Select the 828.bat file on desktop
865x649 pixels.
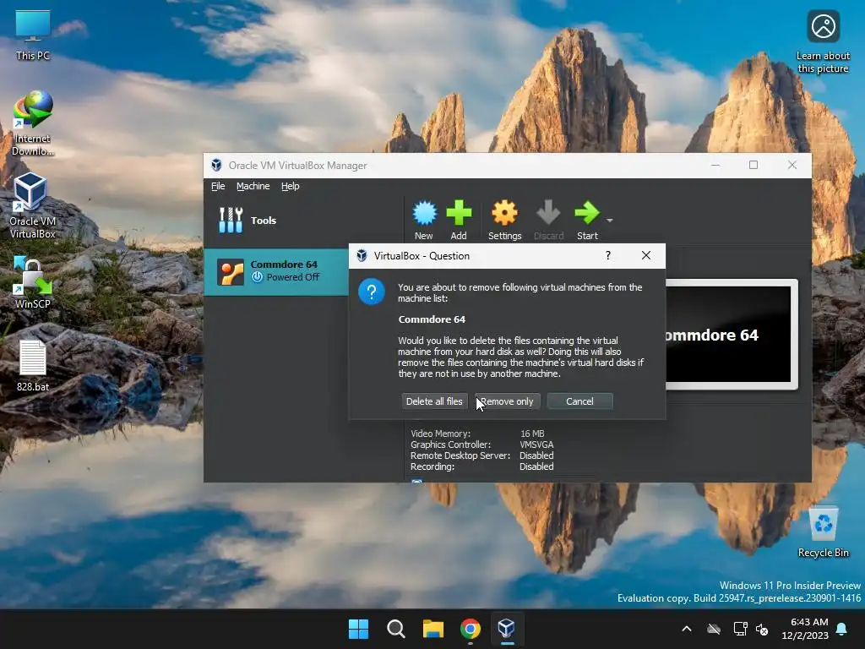click(33, 365)
